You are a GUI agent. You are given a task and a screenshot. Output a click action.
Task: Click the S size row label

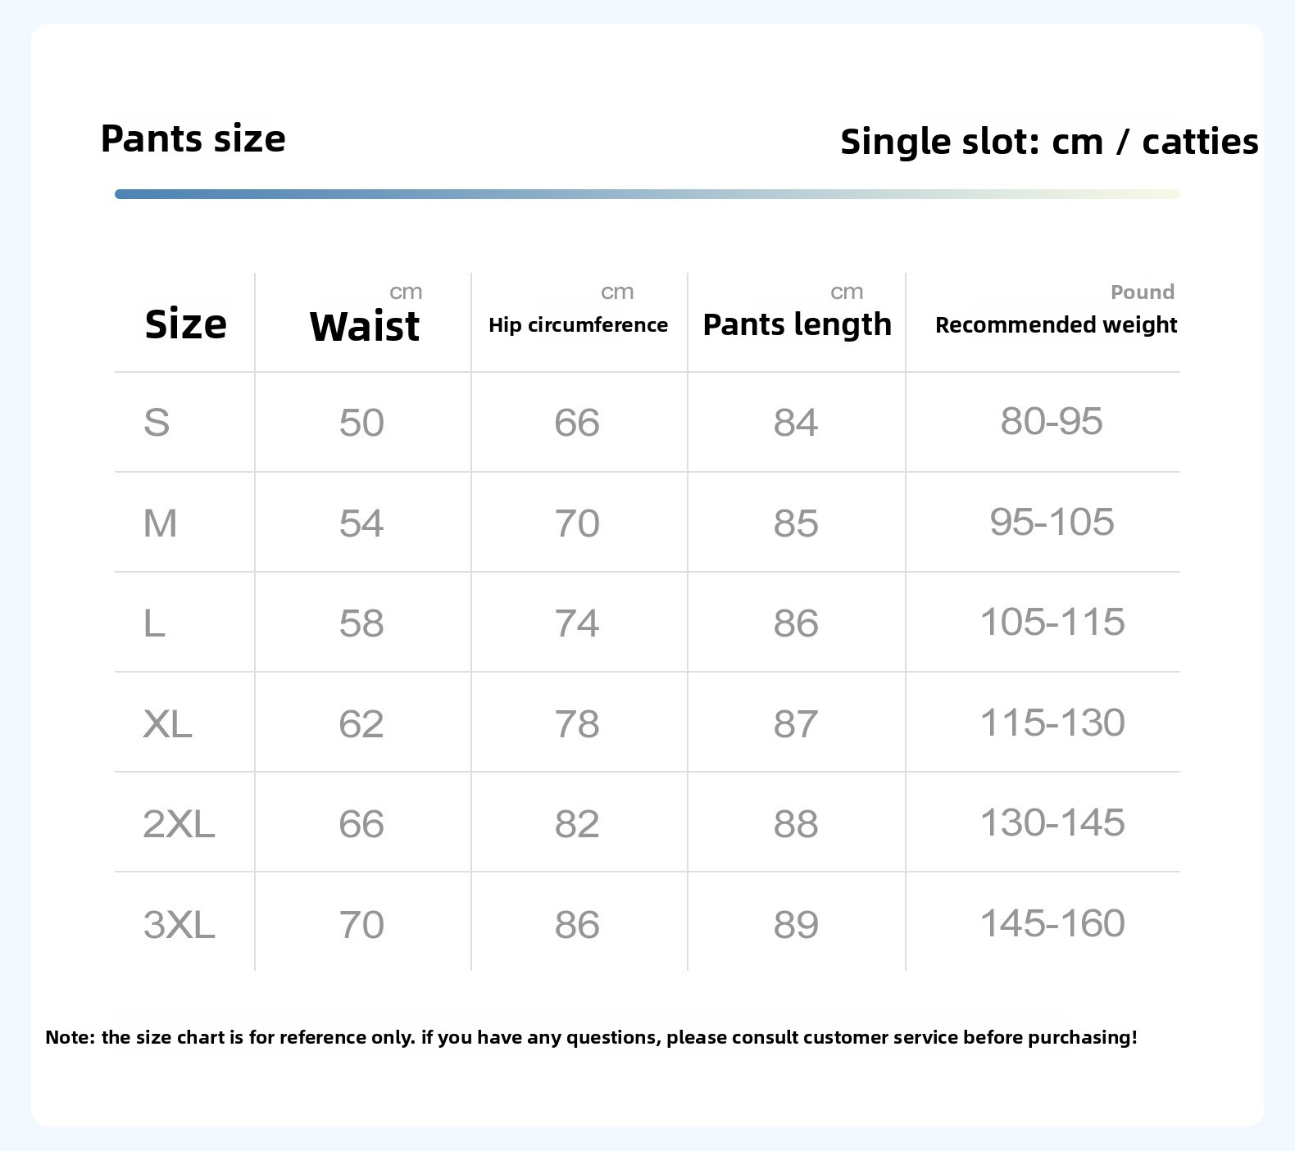coord(157,423)
